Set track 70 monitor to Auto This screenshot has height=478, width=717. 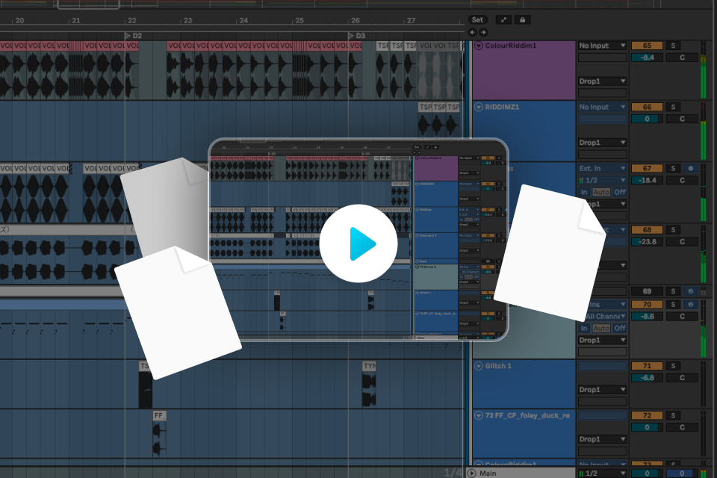click(x=601, y=329)
